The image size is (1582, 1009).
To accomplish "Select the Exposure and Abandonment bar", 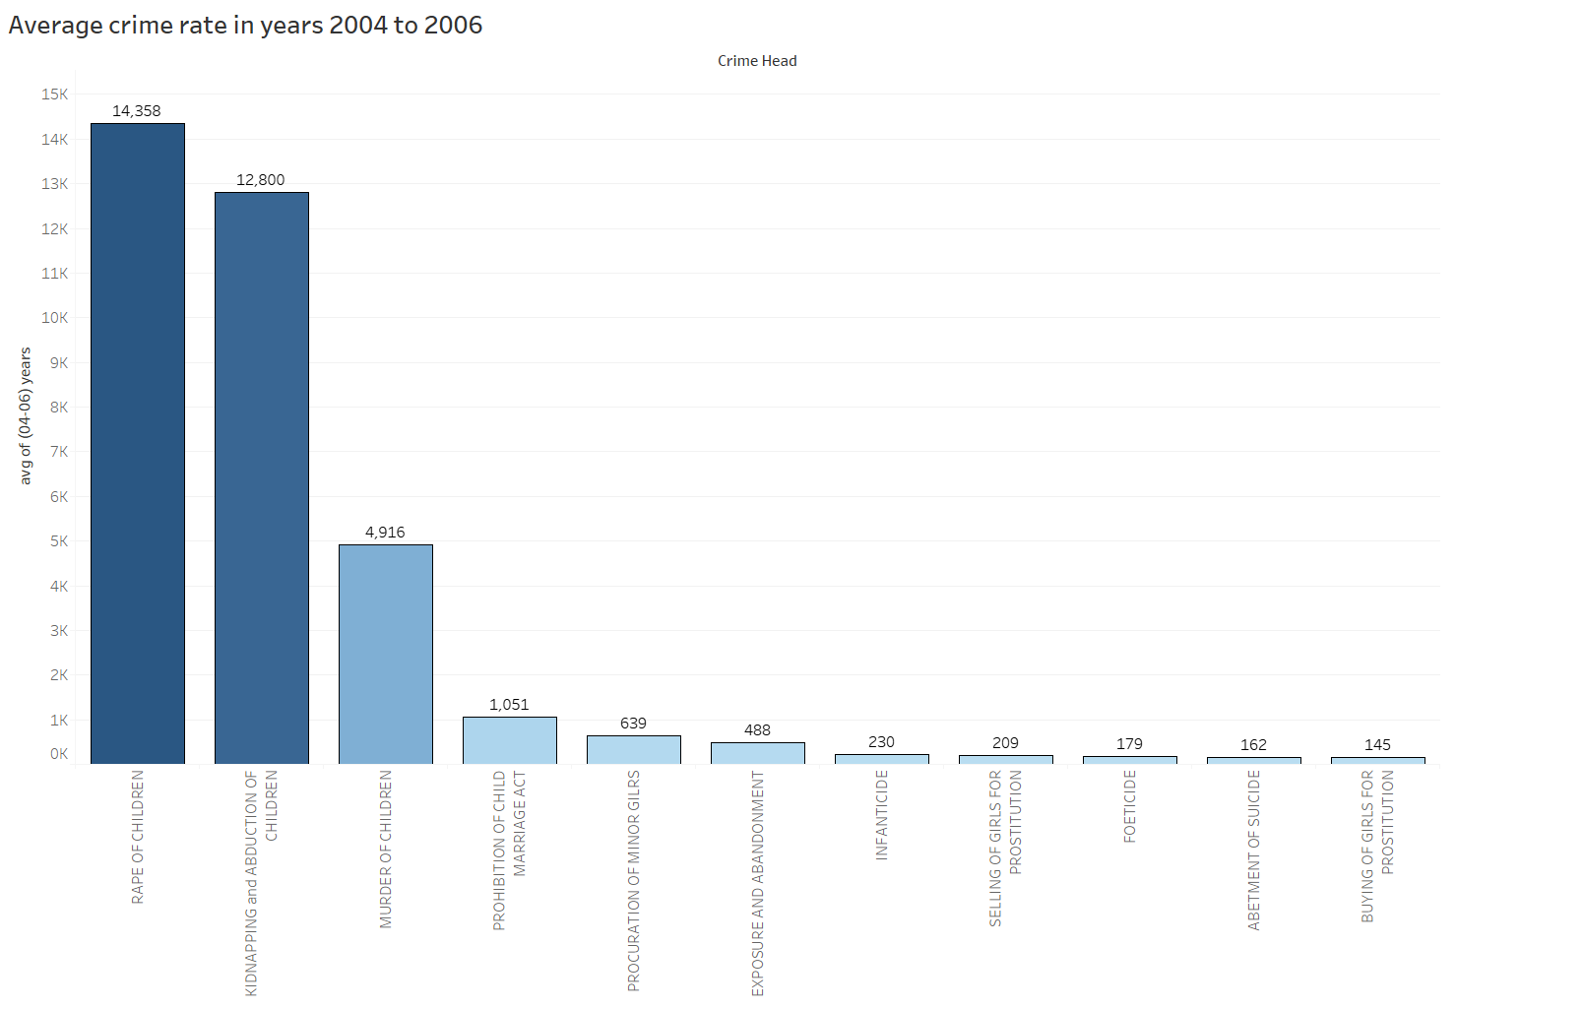I will [x=758, y=753].
